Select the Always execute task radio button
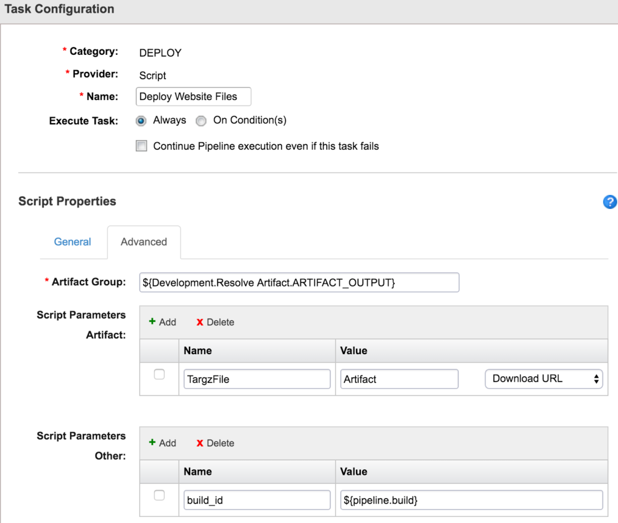This screenshot has height=523, width=618. [x=141, y=121]
